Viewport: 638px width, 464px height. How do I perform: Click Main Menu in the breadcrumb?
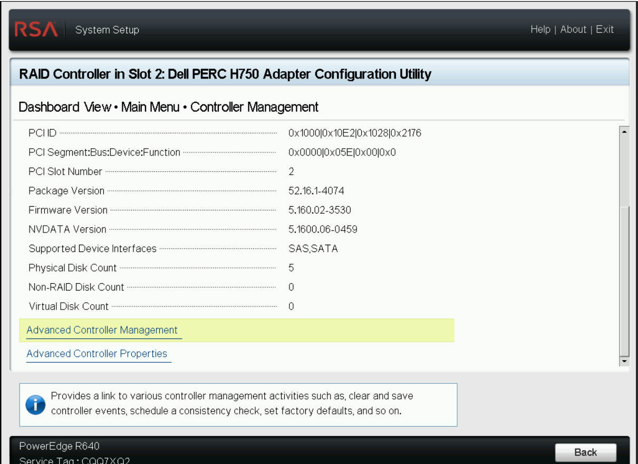151,107
